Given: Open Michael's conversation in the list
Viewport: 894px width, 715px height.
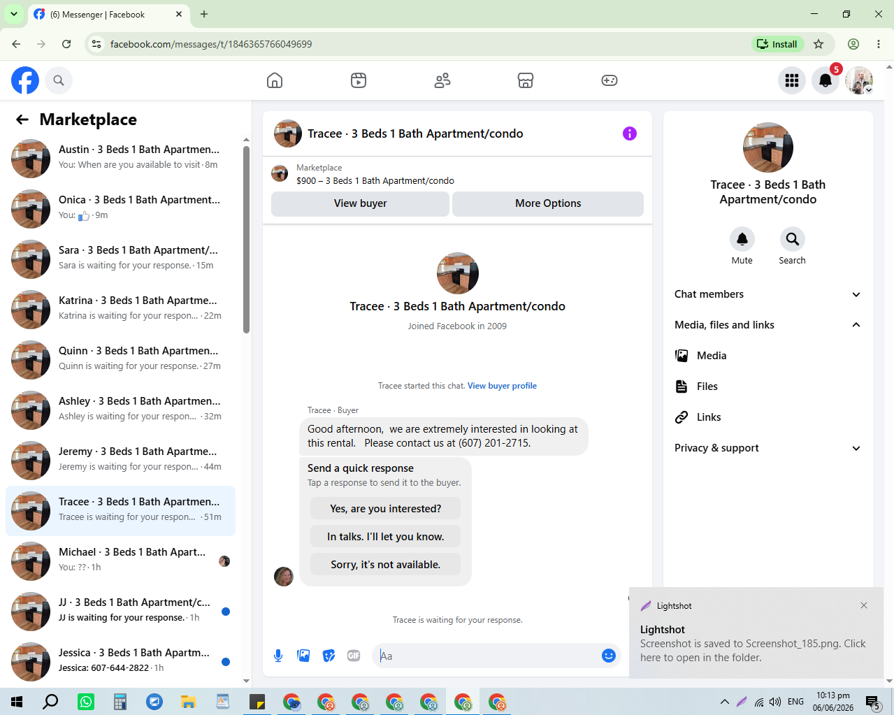Looking at the screenshot, I should pyautogui.click(x=120, y=561).
